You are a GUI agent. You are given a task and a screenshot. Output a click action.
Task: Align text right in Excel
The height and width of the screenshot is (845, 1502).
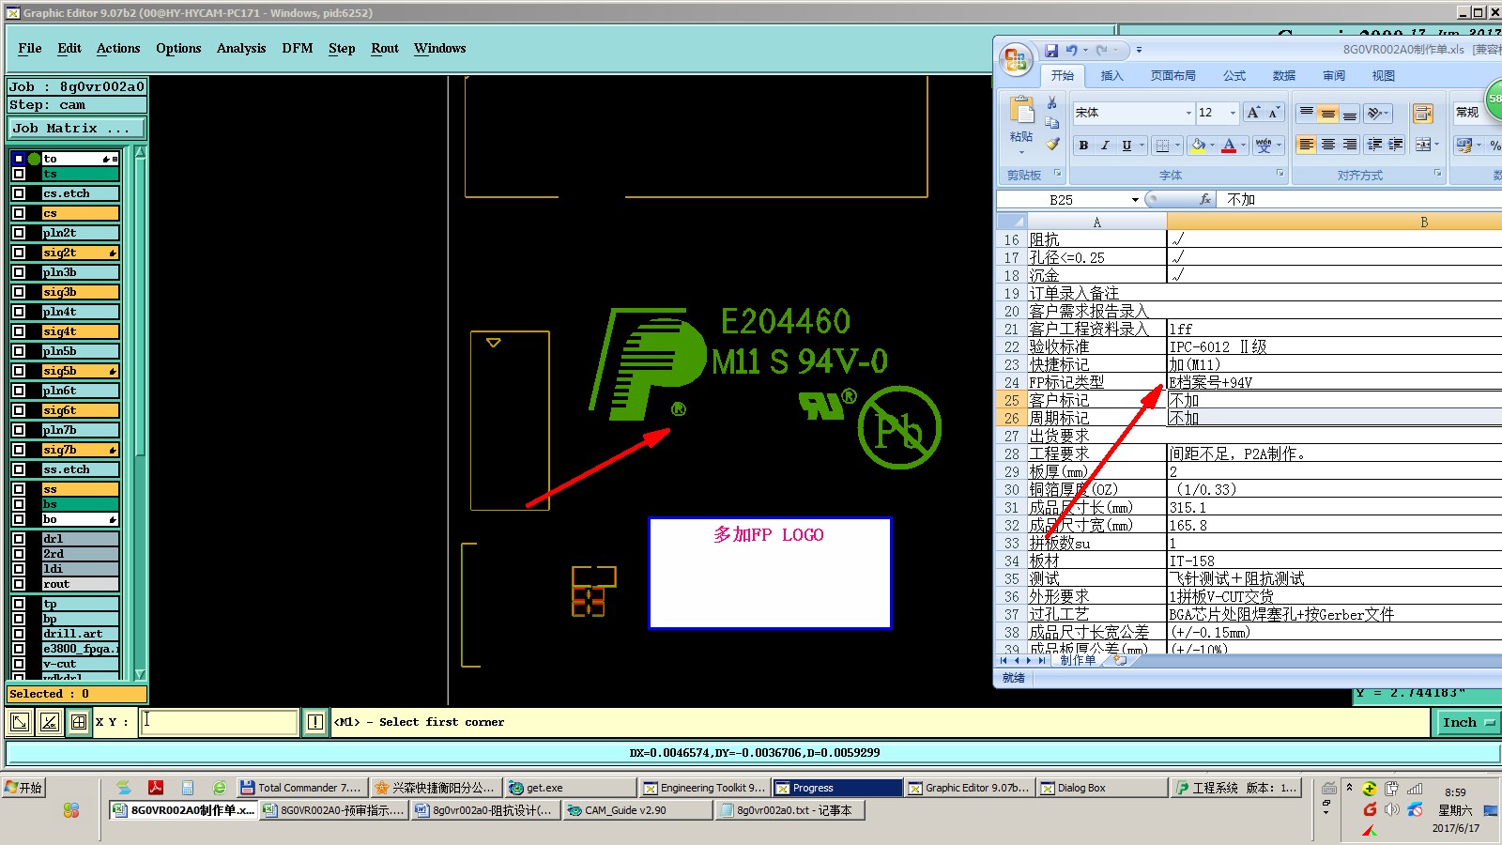(1349, 145)
